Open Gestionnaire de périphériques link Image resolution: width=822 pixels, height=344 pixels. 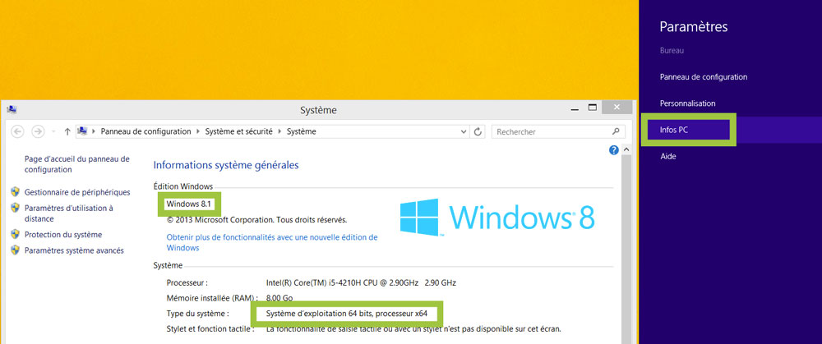point(76,191)
